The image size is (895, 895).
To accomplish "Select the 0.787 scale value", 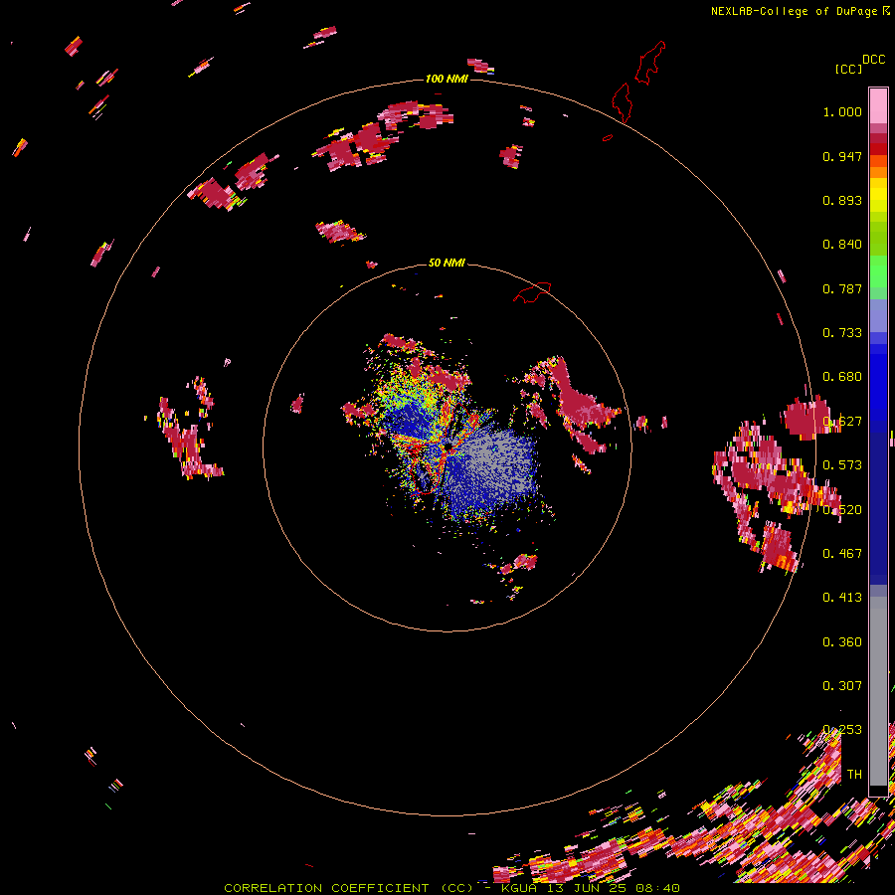I will (x=842, y=288).
